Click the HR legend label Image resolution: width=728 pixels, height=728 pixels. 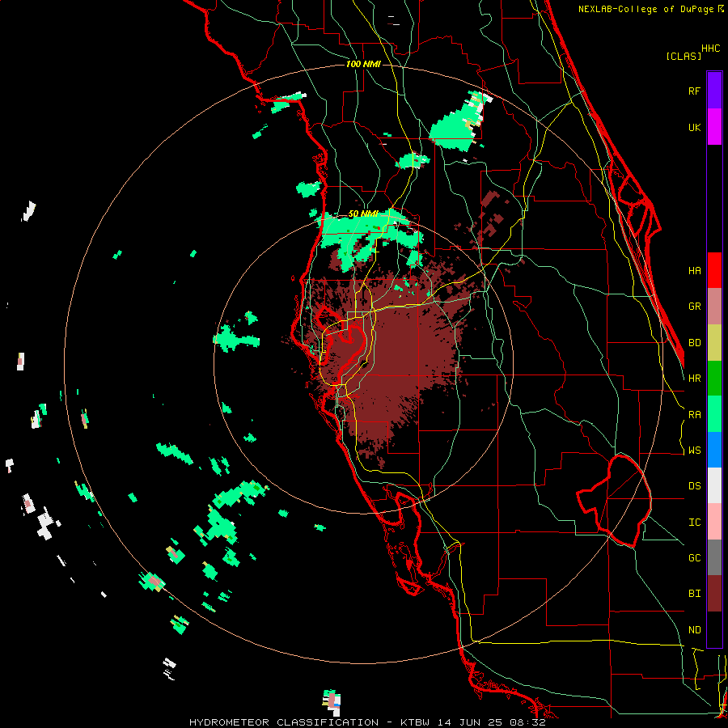(x=694, y=379)
